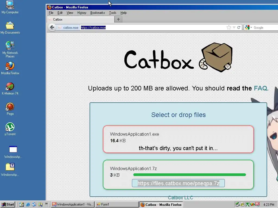
Task: Launch Mozilla Firefox desktop shortcut
Action: [10, 68]
